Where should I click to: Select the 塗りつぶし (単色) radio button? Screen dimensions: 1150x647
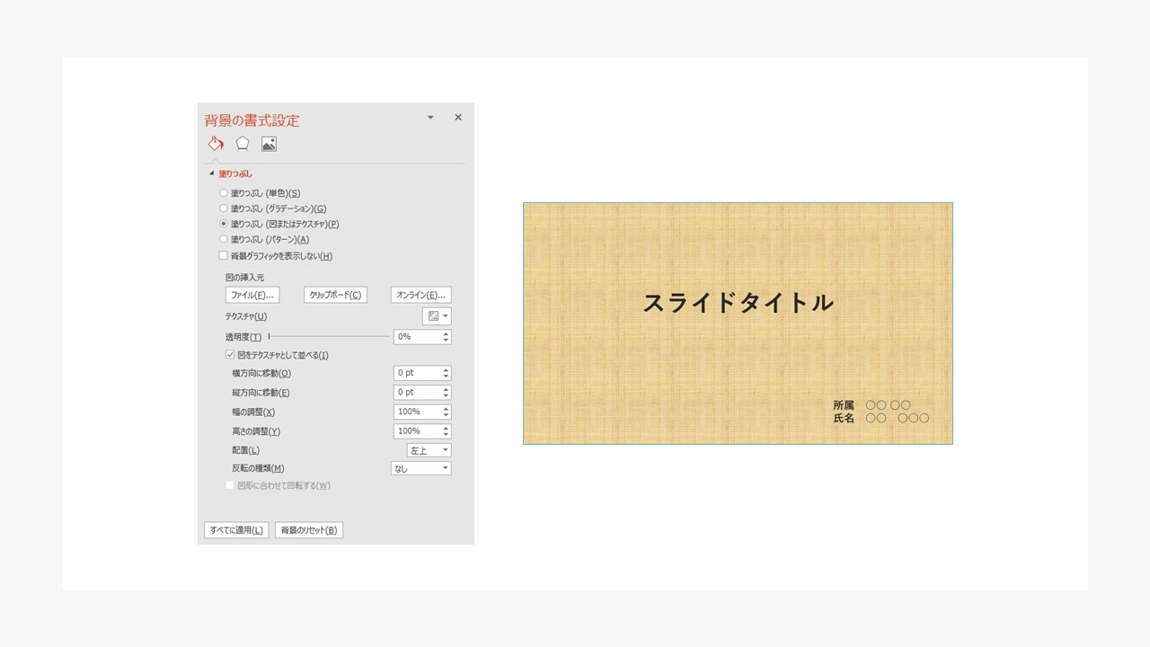tap(223, 192)
